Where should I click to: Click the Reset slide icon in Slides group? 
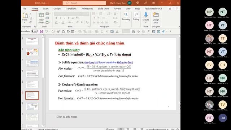47,18
